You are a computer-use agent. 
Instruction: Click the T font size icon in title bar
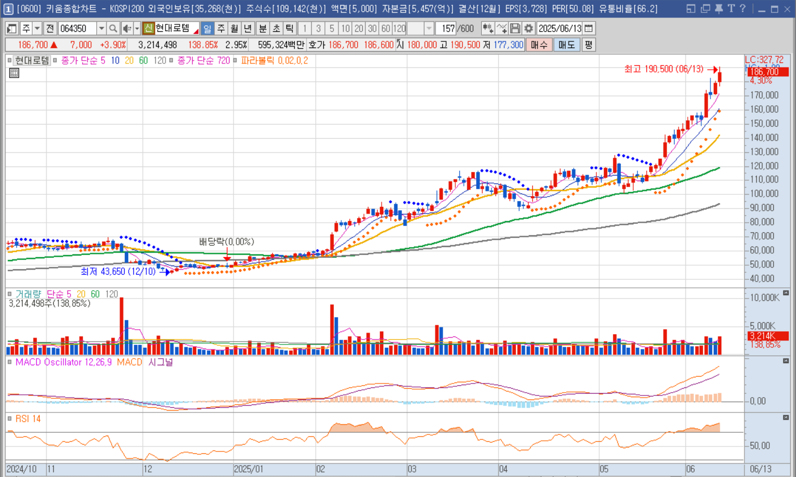coord(731,8)
